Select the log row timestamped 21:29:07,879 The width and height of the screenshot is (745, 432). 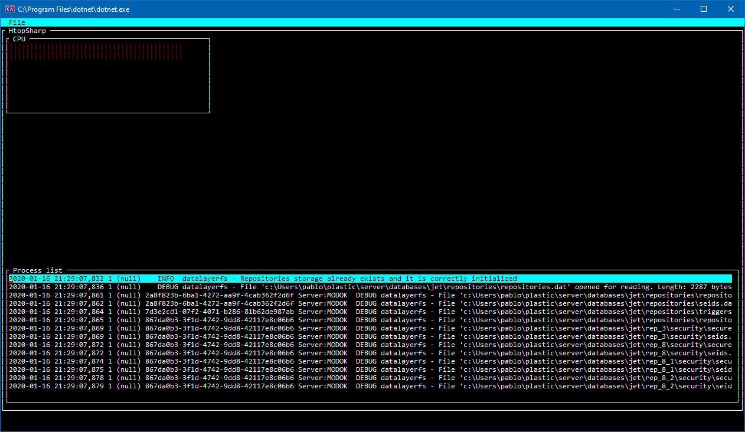coord(370,386)
